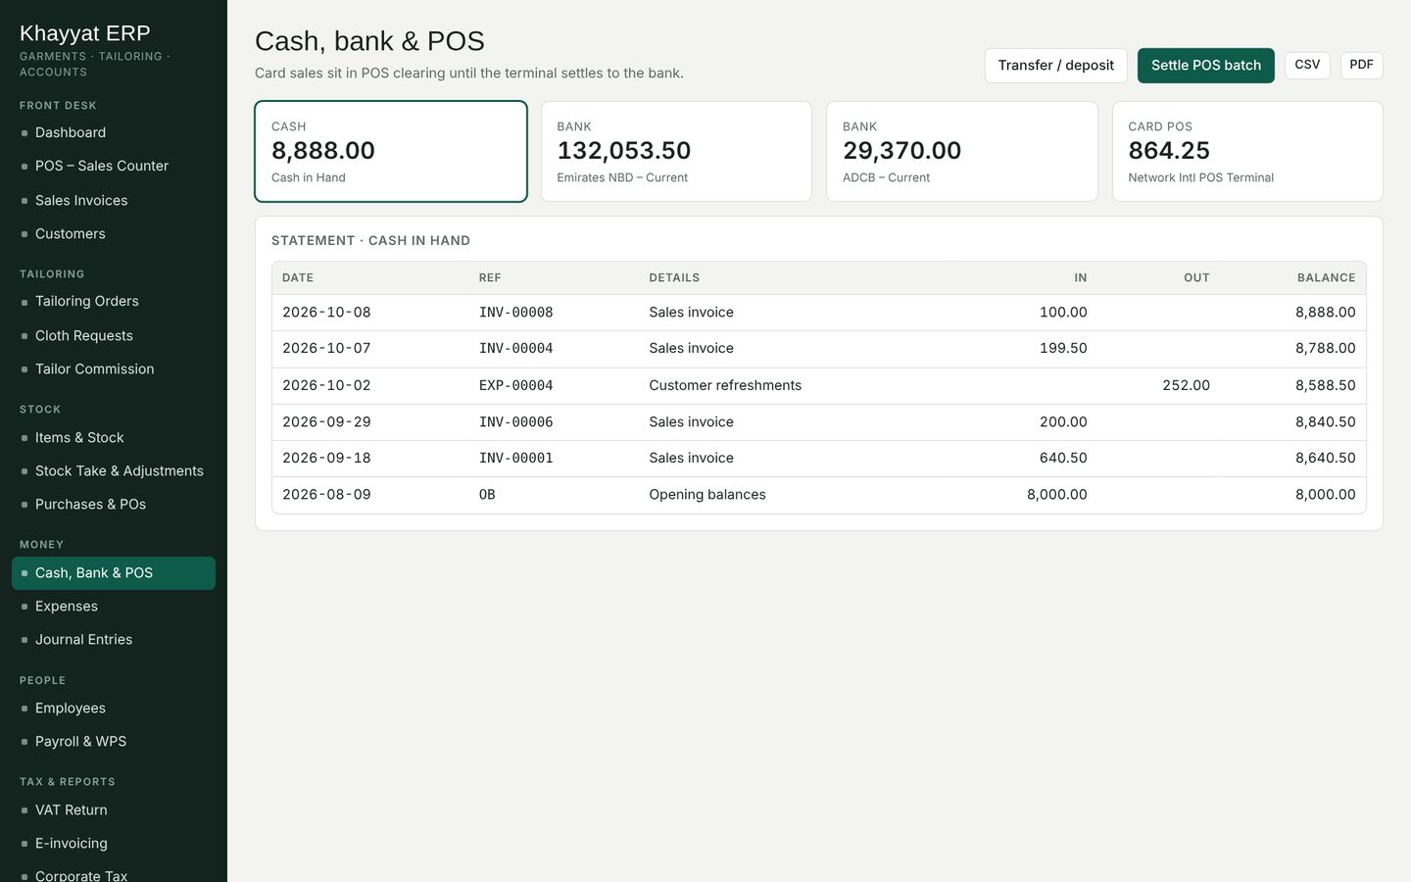Select the Emirates NBD – Current card
The height and width of the screenshot is (882, 1411).
[676, 151]
